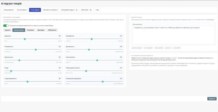Click the 'AI-відгуки товарів' page heading
This screenshot has height=112, width=218.
point(11,4)
